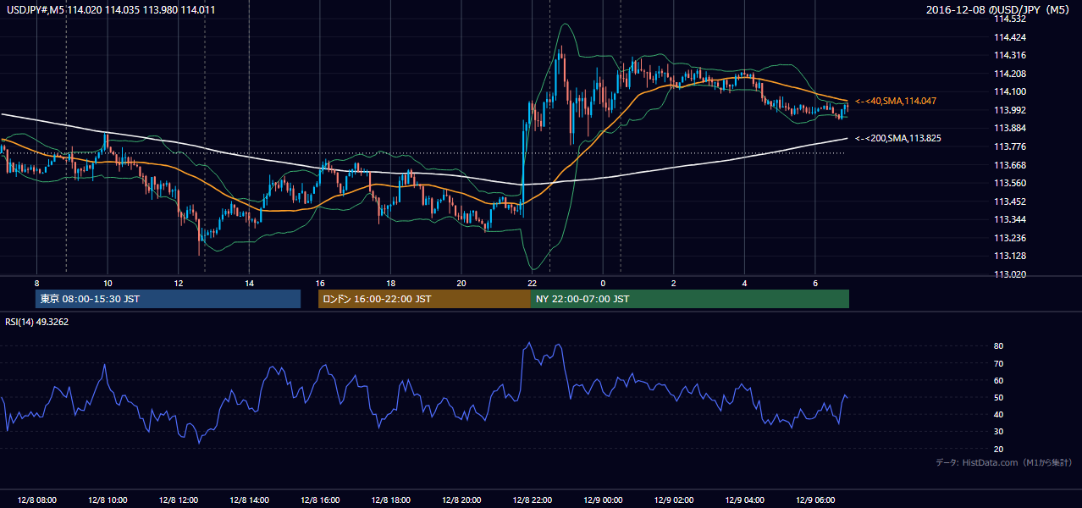Click the 114.532 price axis label
Image resolution: width=1082 pixels, height=508 pixels.
point(1009,19)
